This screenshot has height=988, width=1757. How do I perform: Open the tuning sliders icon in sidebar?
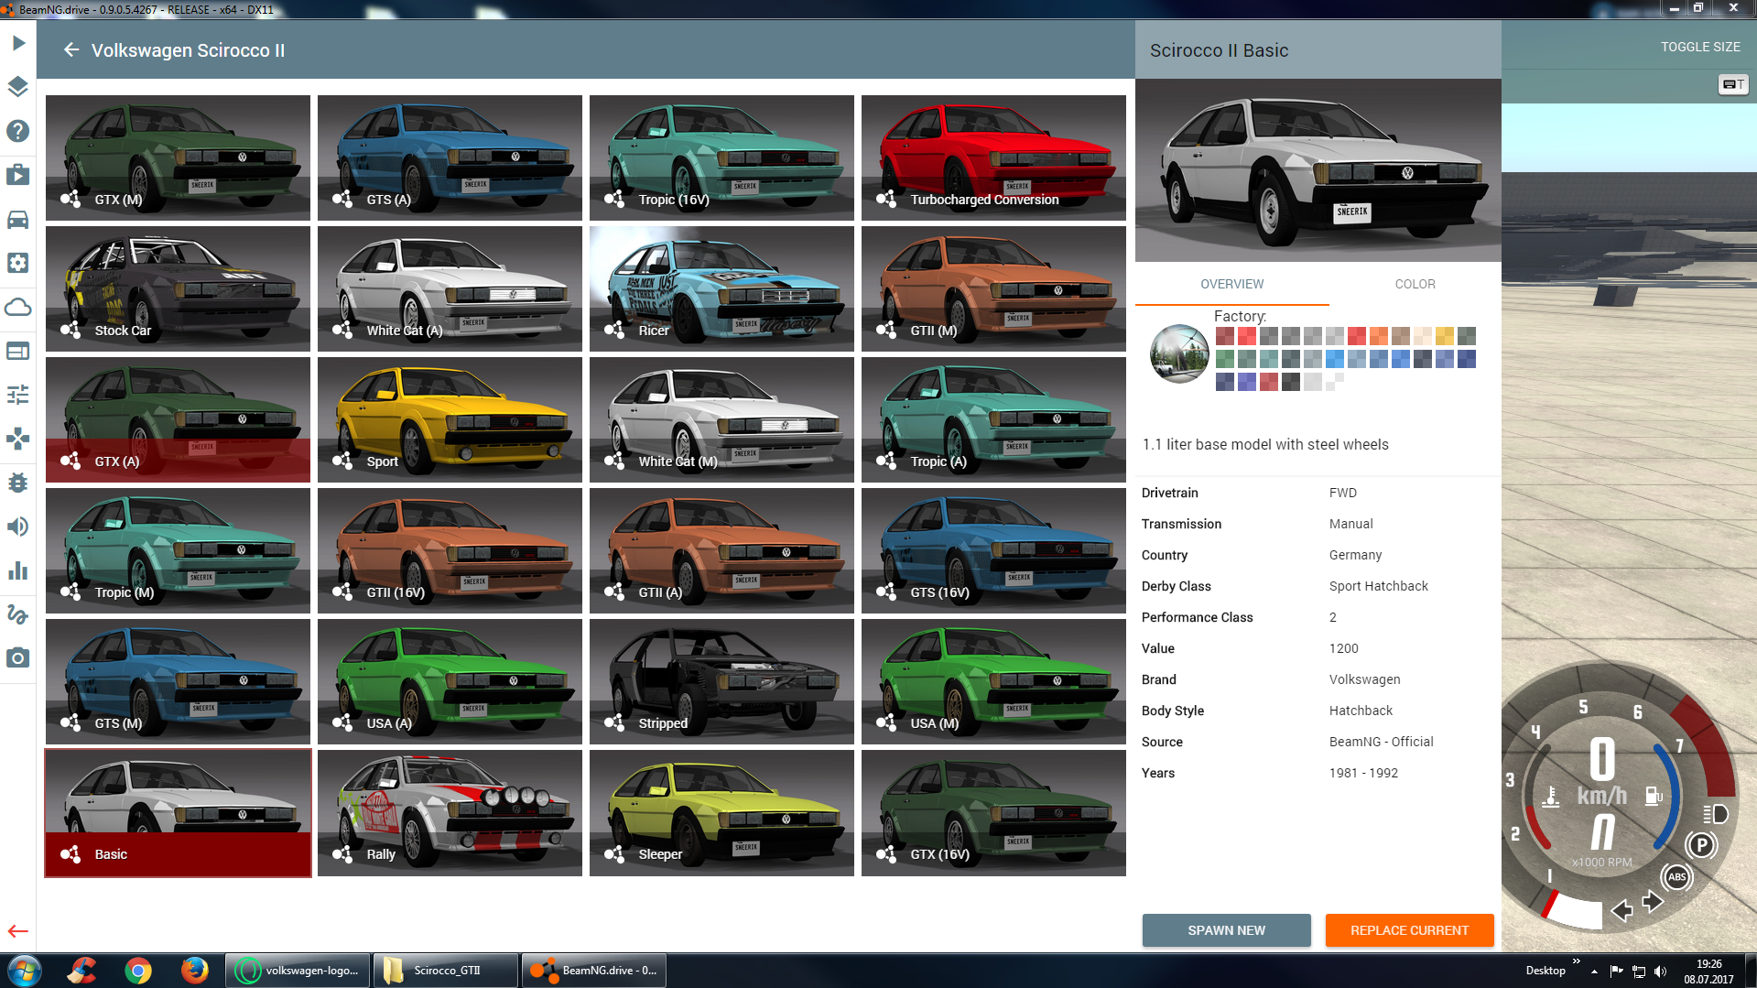point(18,395)
